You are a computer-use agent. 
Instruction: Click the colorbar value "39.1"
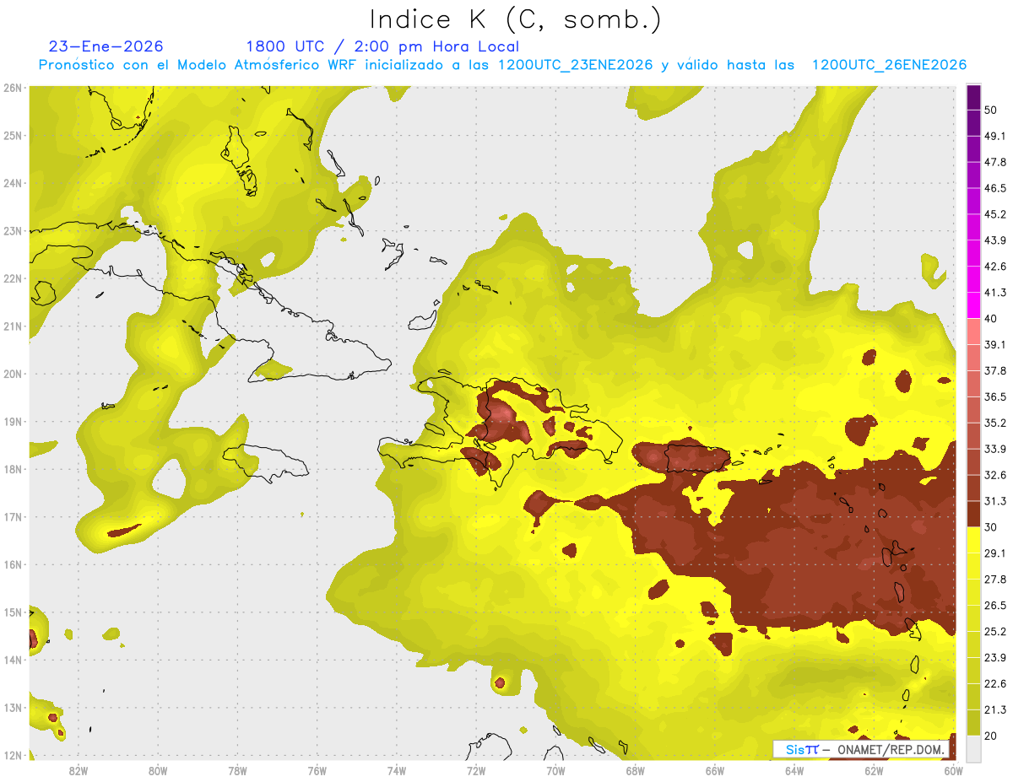pos(995,345)
